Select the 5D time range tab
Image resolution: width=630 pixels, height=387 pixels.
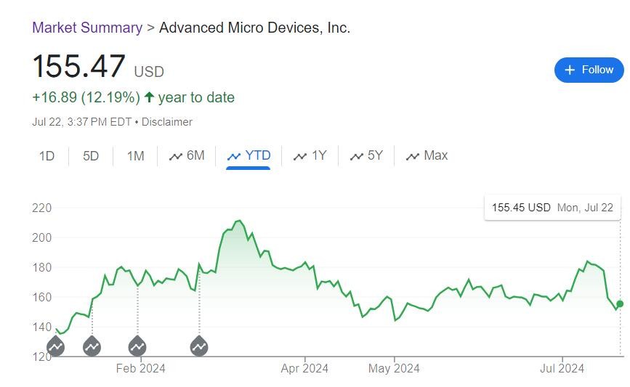click(91, 155)
